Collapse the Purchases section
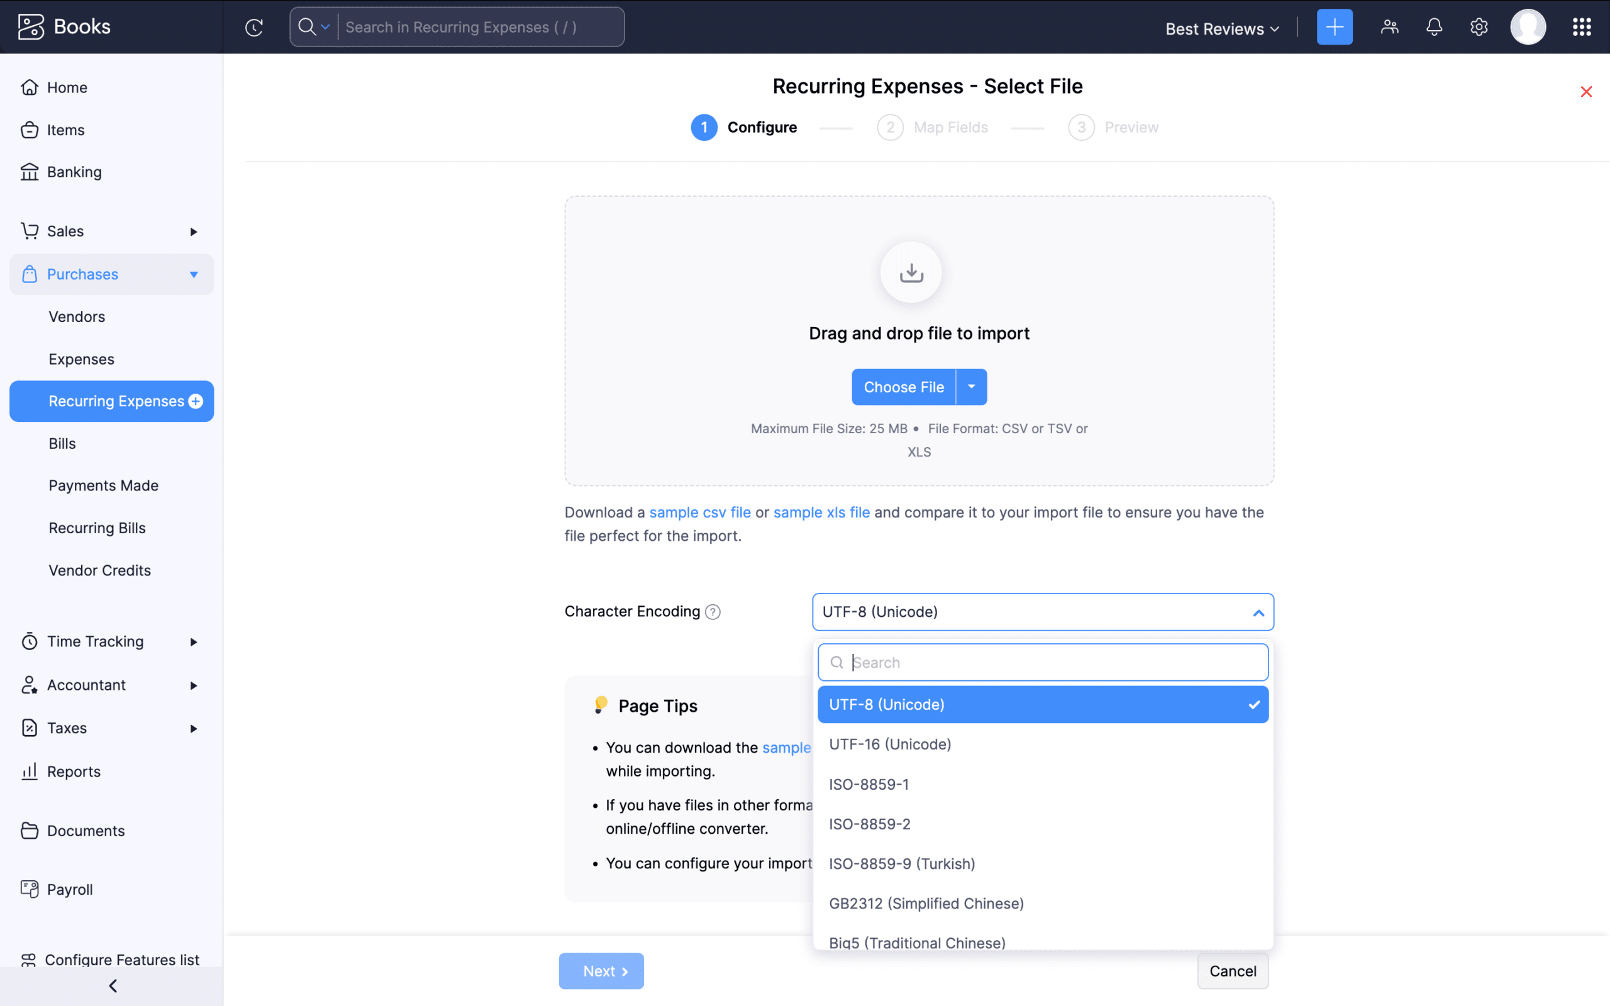 pyautogui.click(x=193, y=274)
